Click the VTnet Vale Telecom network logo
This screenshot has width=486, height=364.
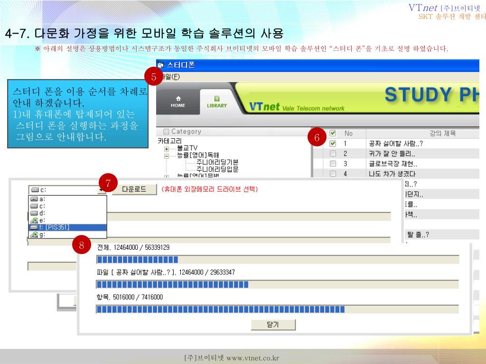(x=297, y=107)
